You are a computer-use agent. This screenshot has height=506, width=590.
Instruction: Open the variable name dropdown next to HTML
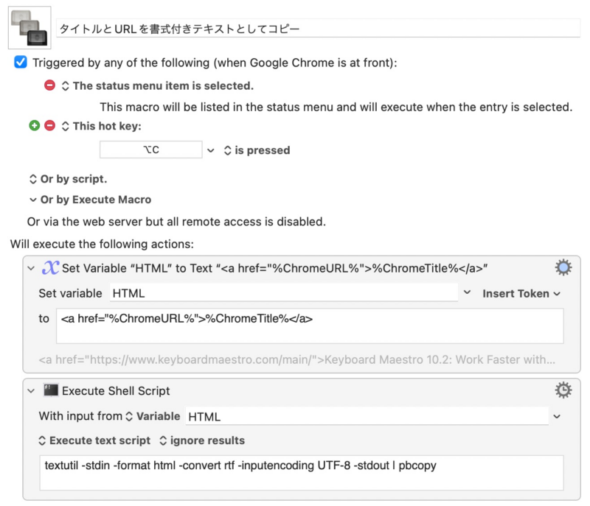pos(467,292)
